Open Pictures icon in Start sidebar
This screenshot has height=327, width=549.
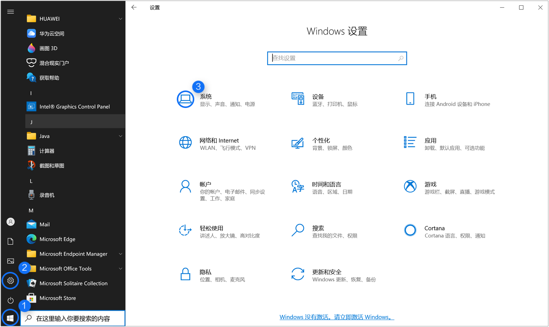11,261
